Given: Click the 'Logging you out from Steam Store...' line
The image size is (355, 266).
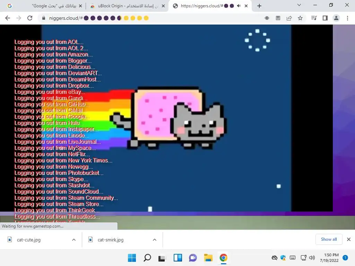Looking at the screenshot, I should pos(59,204).
